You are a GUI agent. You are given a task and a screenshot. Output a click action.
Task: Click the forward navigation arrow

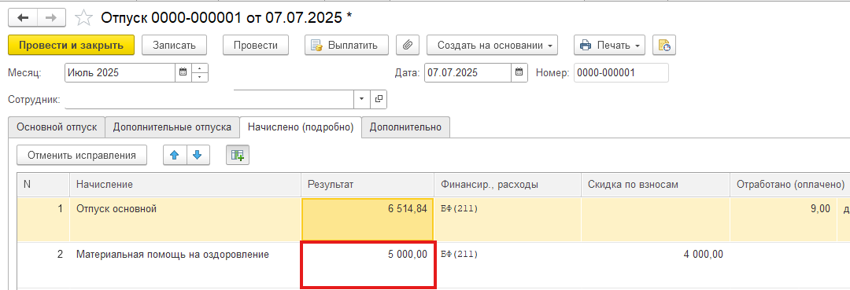pos(51,18)
